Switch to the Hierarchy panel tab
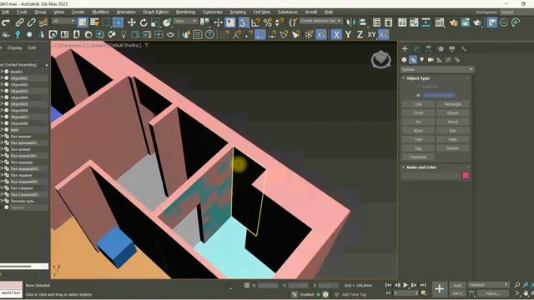 pyautogui.click(x=428, y=49)
